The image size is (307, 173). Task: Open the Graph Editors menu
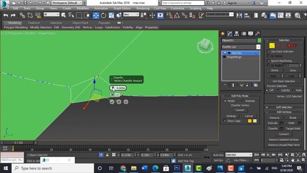point(122,9)
